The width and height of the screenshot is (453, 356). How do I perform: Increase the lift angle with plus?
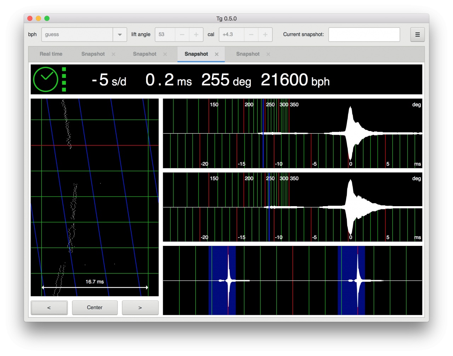pyautogui.click(x=196, y=35)
